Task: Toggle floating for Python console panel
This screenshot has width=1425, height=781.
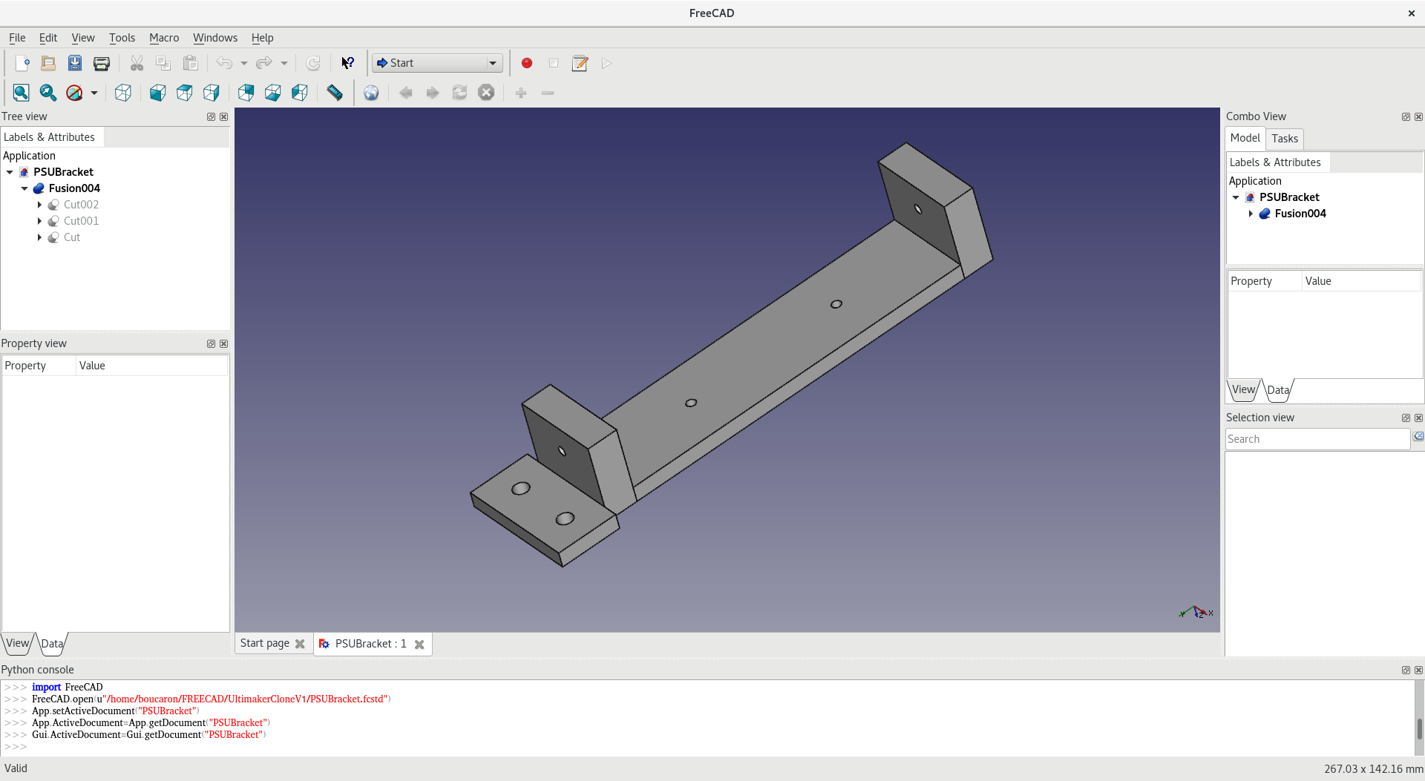Action: [1406, 670]
